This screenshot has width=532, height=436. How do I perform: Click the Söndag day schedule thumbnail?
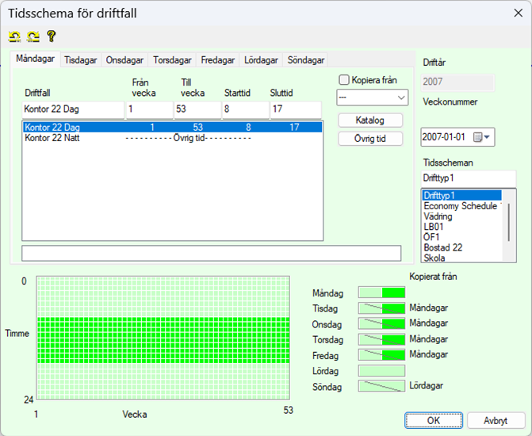pyautogui.click(x=381, y=386)
